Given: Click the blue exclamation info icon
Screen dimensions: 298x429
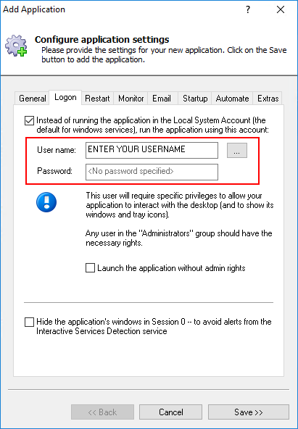Looking at the screenshot, I should coord(46,202).
